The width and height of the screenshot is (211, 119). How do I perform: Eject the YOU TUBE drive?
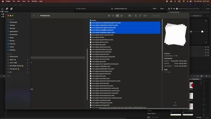28,63
